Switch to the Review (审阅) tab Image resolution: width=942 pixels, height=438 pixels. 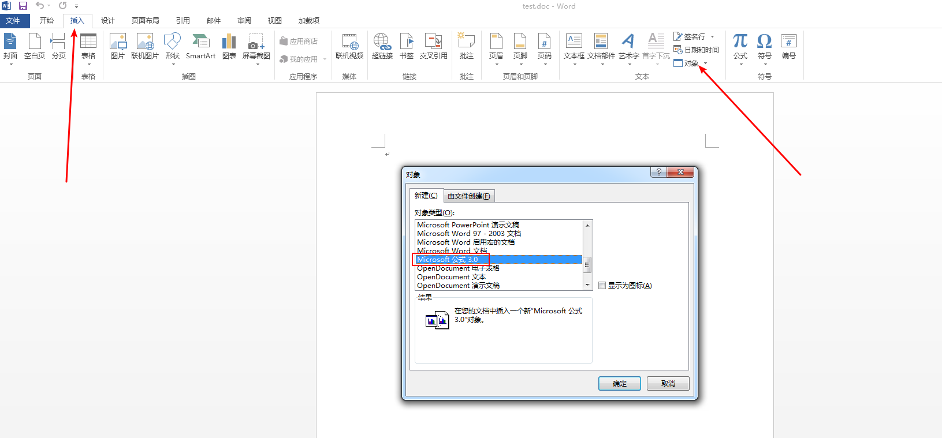pyautogui.click(x=244, y=20)
